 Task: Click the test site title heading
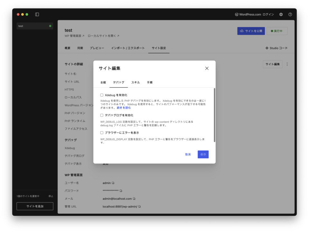pos(68,30)
